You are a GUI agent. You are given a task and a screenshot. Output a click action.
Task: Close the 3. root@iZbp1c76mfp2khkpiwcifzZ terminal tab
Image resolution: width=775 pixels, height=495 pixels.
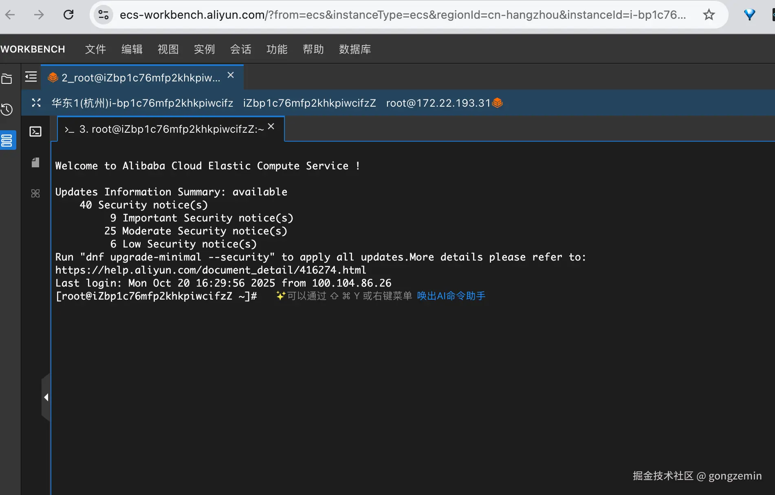(271, 127)
